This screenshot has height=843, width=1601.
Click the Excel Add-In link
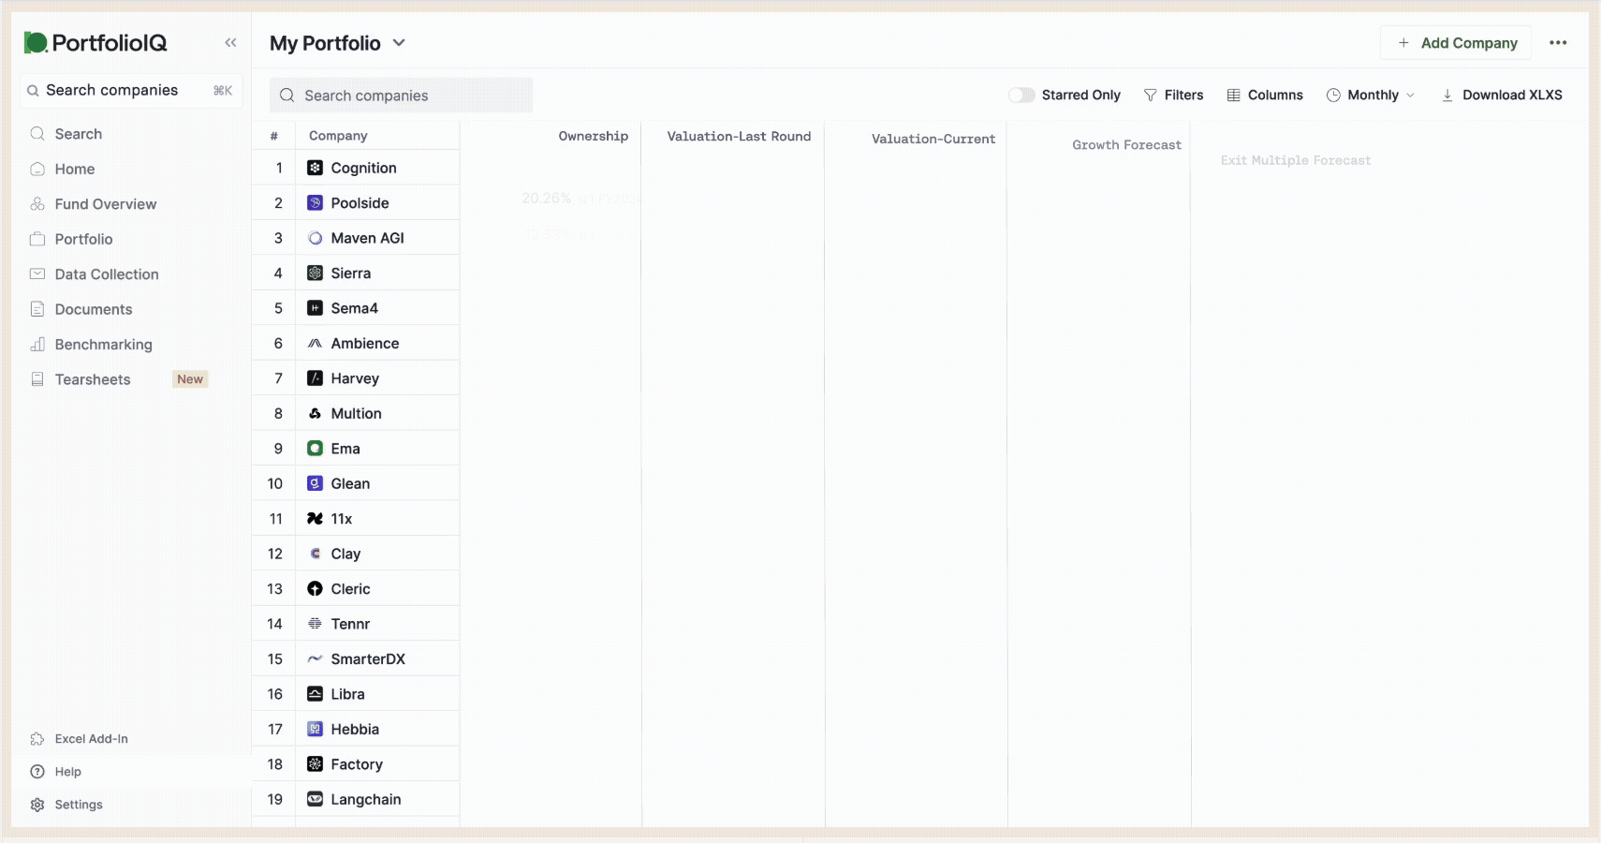click(91, 739)
